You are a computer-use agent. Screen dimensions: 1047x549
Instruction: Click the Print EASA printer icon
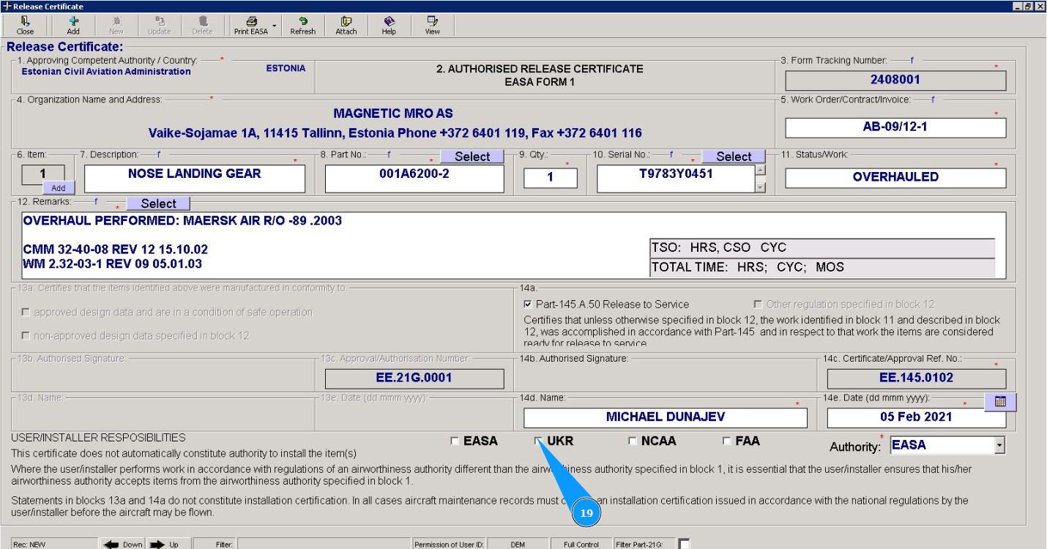pos(251,22)
